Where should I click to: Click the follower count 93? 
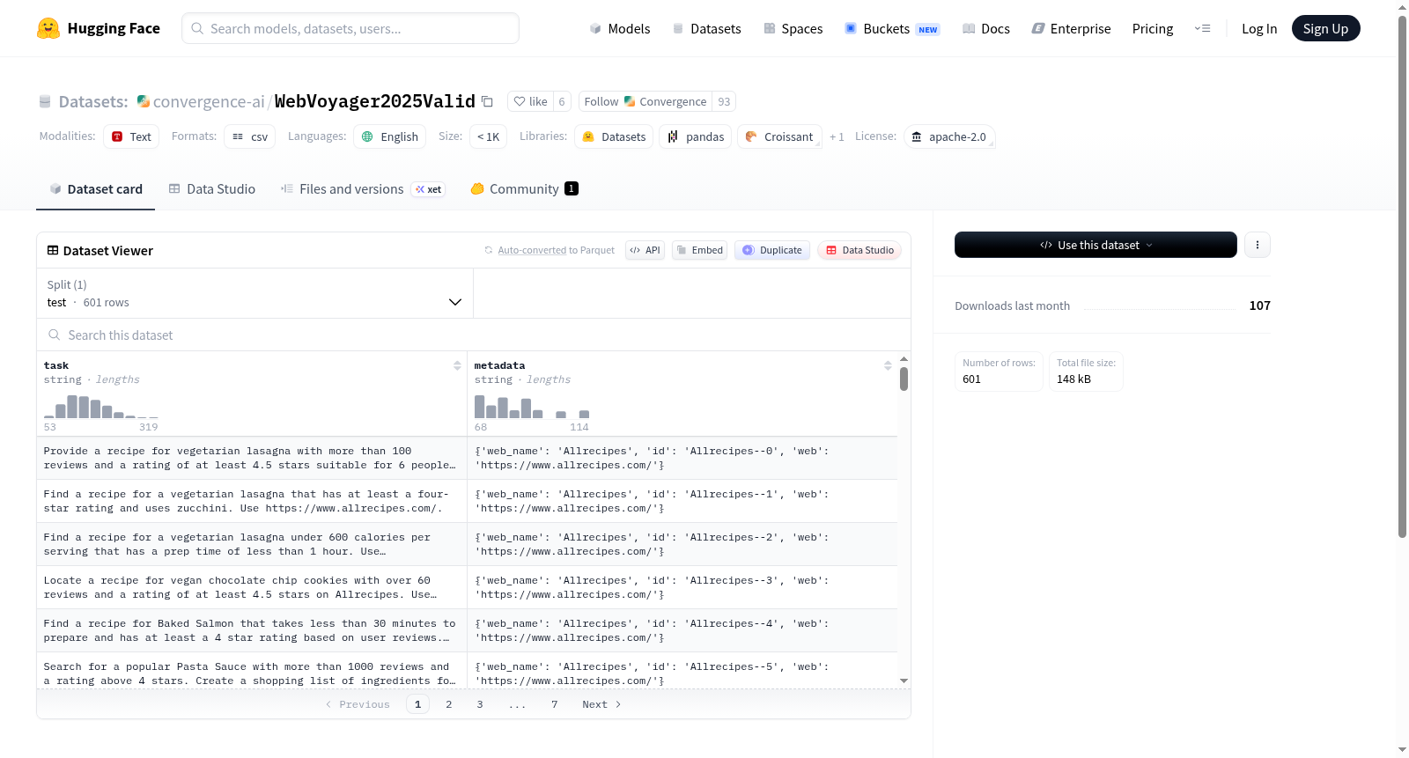pyautogui.click(x=724, y=101)
